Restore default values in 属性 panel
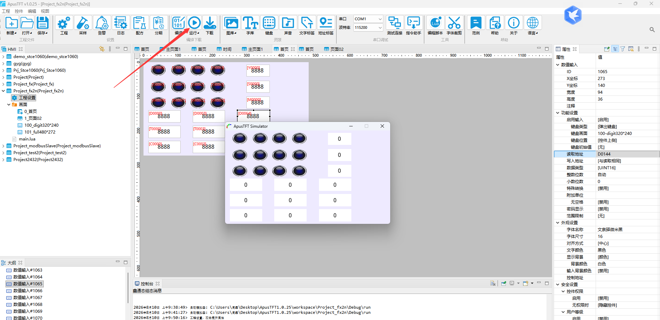 pos(631,49)
